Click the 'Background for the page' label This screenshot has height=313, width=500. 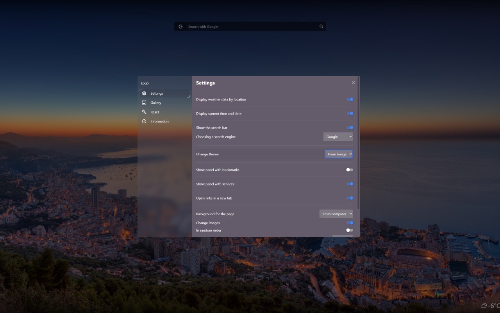(215, 214)
